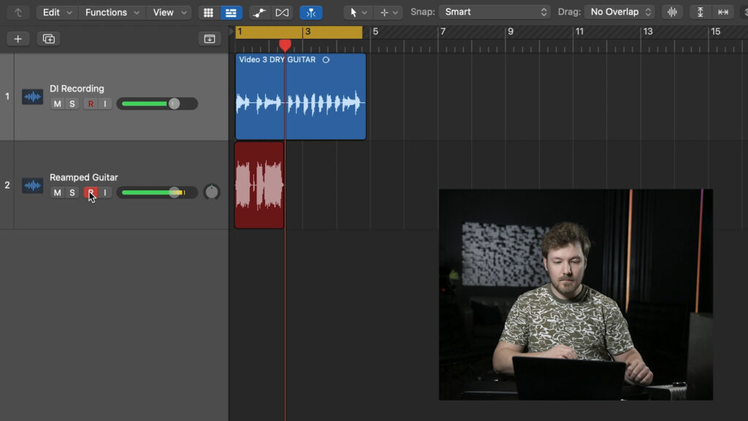Click the duplicate track icon
The height and width of the screenshot is (421, 748).
[x=49, y=39]
